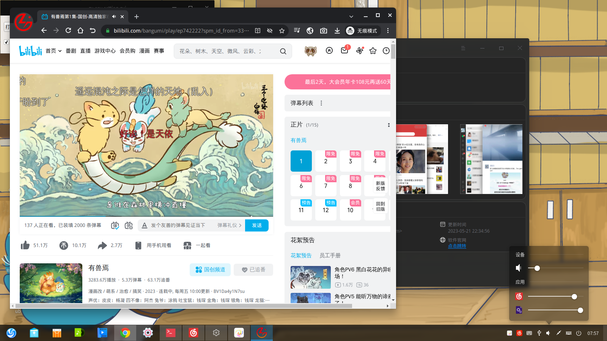
Task: Mute the tab audio speaker icon
Action: point(114,17)
